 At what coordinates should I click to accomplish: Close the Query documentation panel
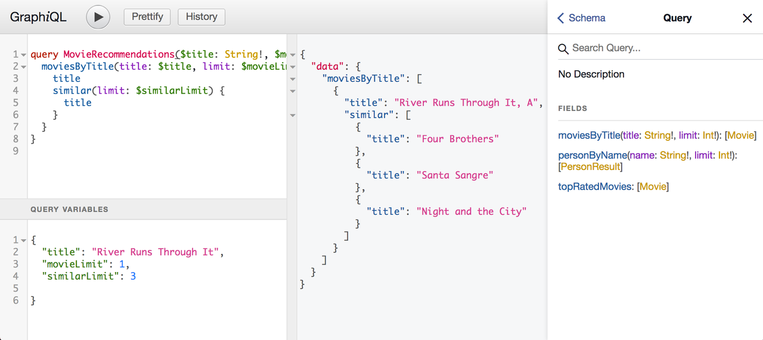coord(748,18)
